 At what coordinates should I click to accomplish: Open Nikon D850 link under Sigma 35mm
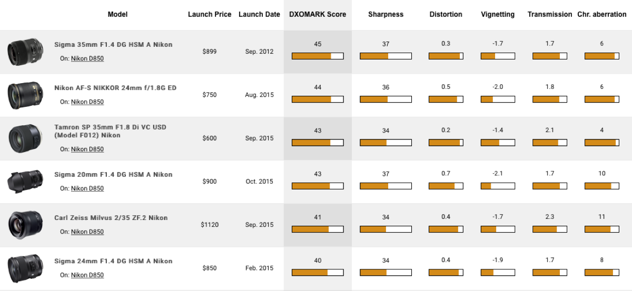coord(87,59)
